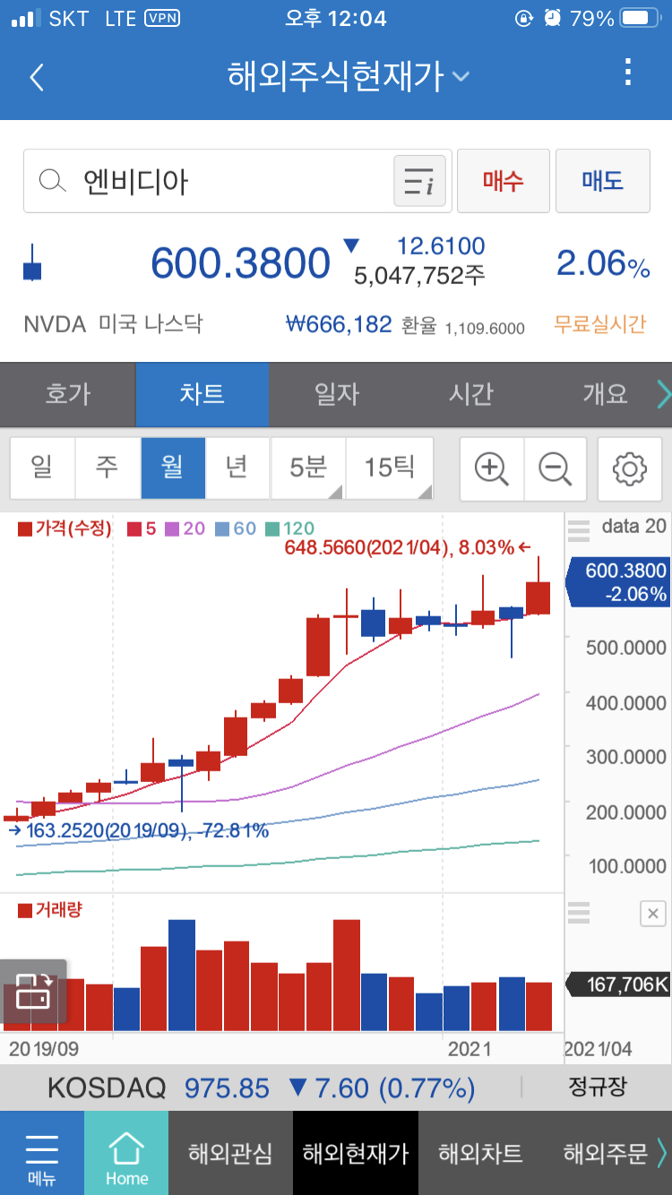Viewport: 672px width, 1195px height.
Task: Open the 15틱 tick interval dropdown
Action: [x=390, y=468]
